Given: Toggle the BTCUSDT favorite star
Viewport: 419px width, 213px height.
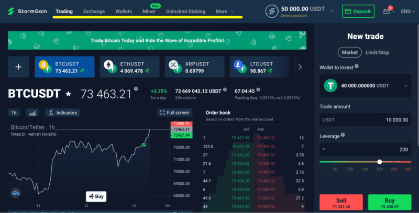Looking at the screenshot, I should [x=69, y=94].
